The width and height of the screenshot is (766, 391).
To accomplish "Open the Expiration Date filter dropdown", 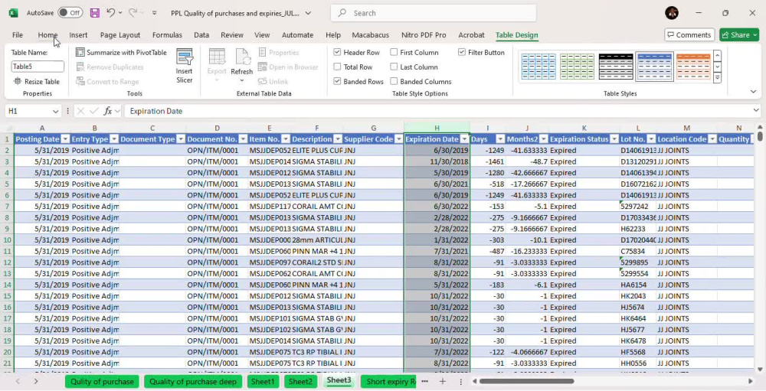I will pos(465,139).
